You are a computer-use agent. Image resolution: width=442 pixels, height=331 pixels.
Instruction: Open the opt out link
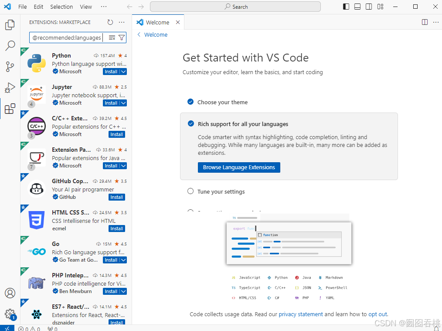pyautogui.click(x=378, y=314)
